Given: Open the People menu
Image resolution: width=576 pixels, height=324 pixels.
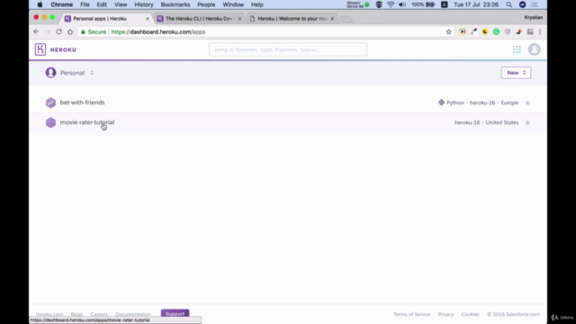Looking at the screenshot, I should 206,4.
